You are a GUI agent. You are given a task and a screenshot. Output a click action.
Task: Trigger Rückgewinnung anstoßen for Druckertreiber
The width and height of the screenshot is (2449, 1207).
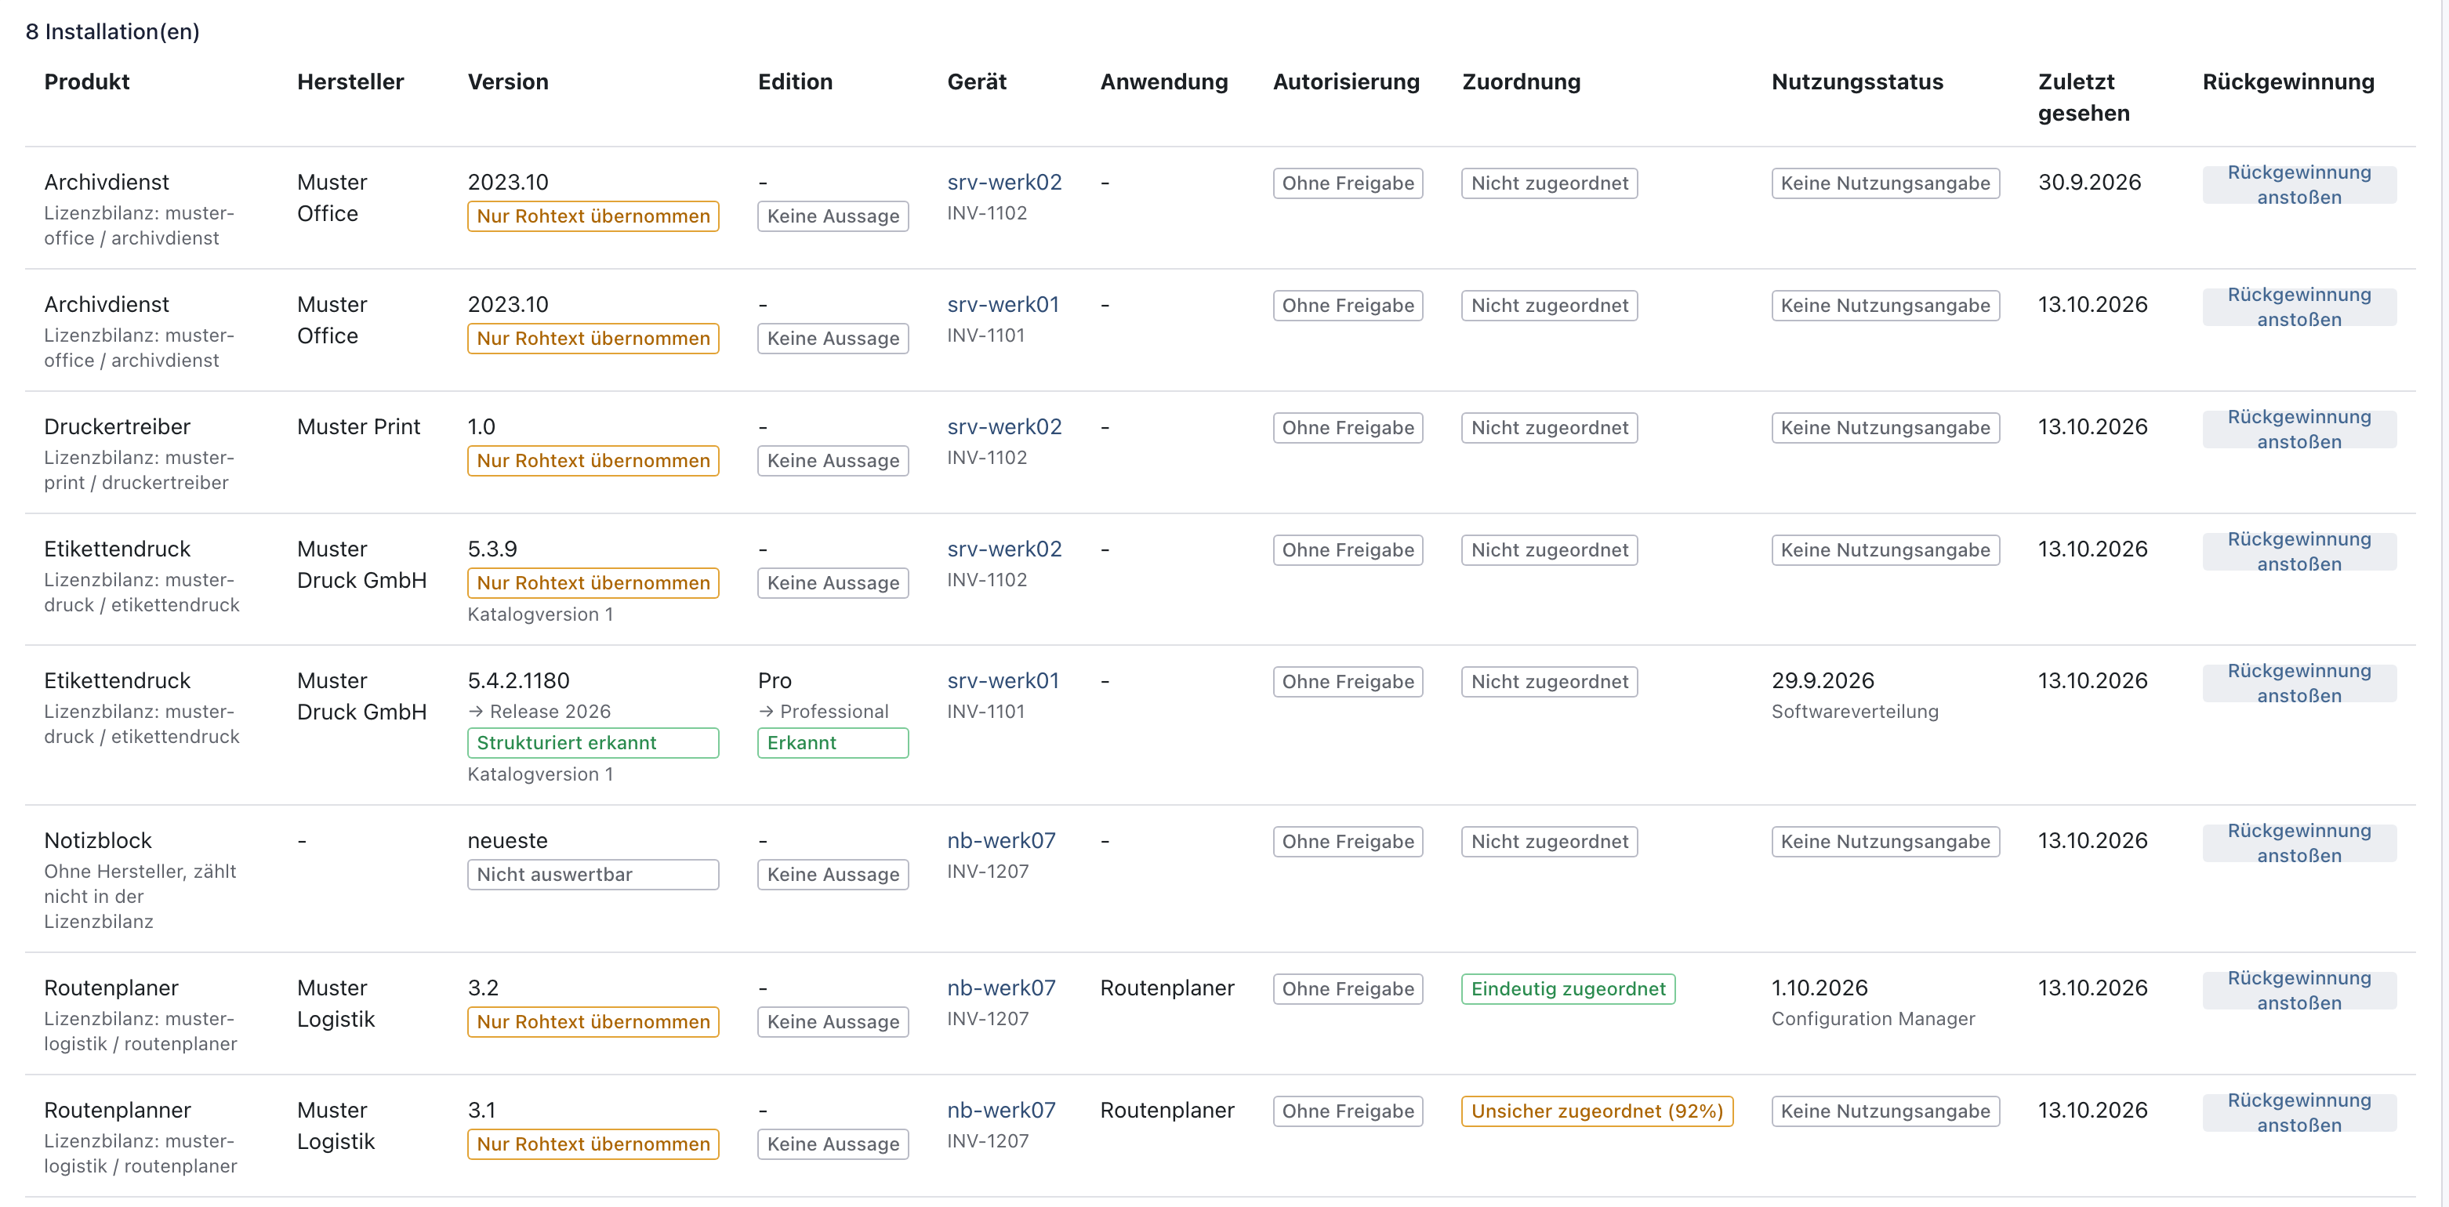tap(2298, 430)
